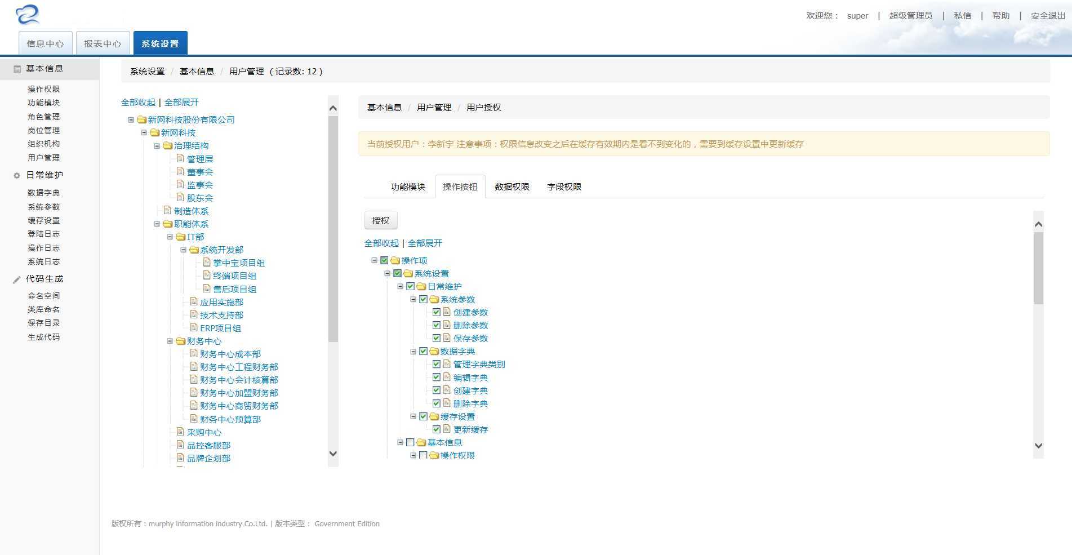
Task: Collapse the 系统参数 node in the permission tree
Action: click(413, 299)
